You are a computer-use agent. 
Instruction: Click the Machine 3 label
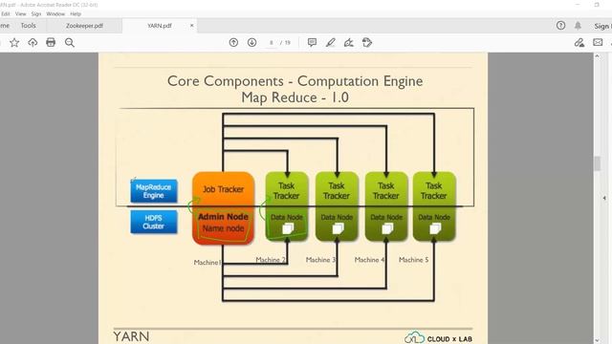click(321, 260)
